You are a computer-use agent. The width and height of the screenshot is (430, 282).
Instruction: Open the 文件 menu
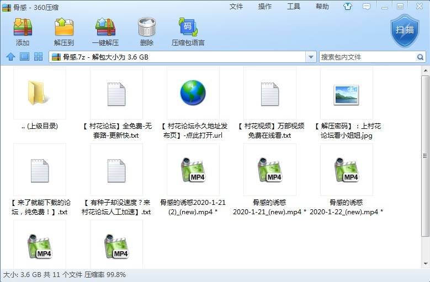236,7
